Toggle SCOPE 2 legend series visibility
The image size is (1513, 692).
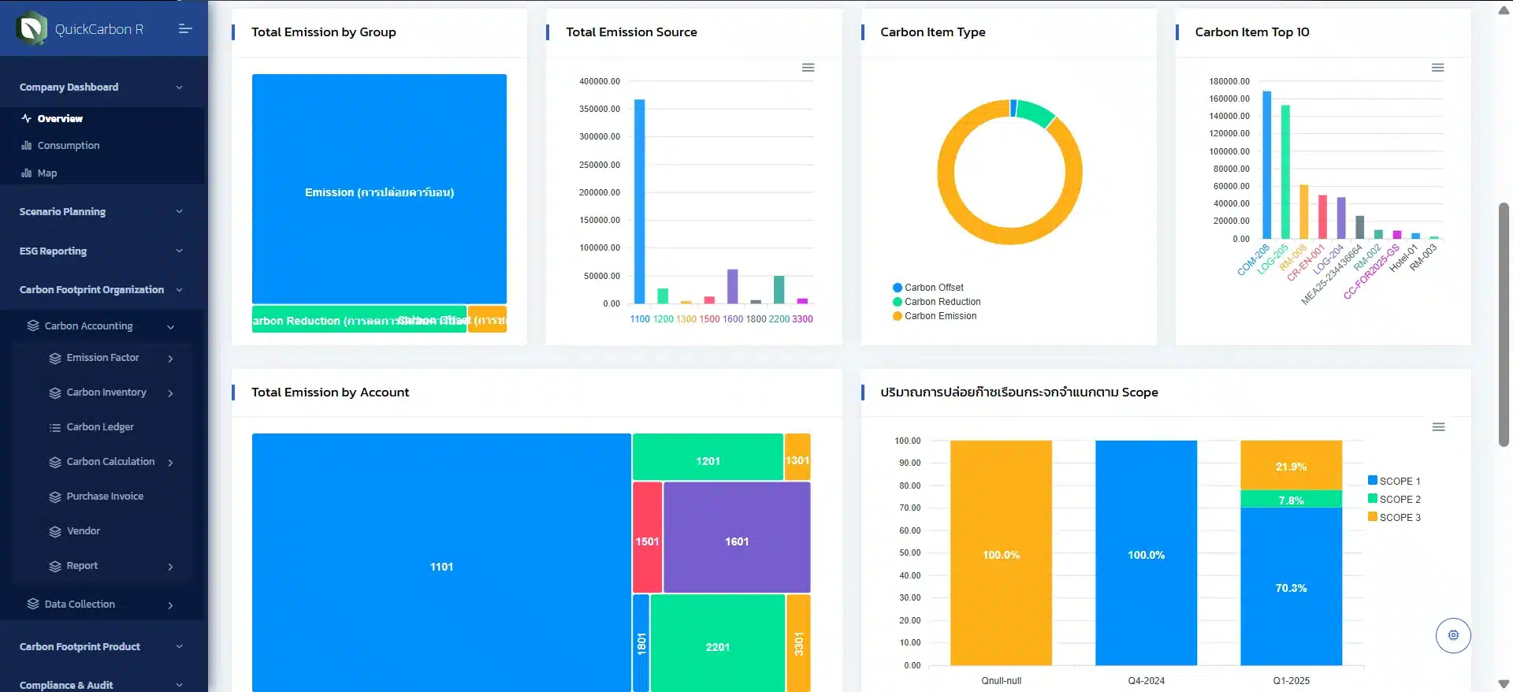pos(1394,499)
